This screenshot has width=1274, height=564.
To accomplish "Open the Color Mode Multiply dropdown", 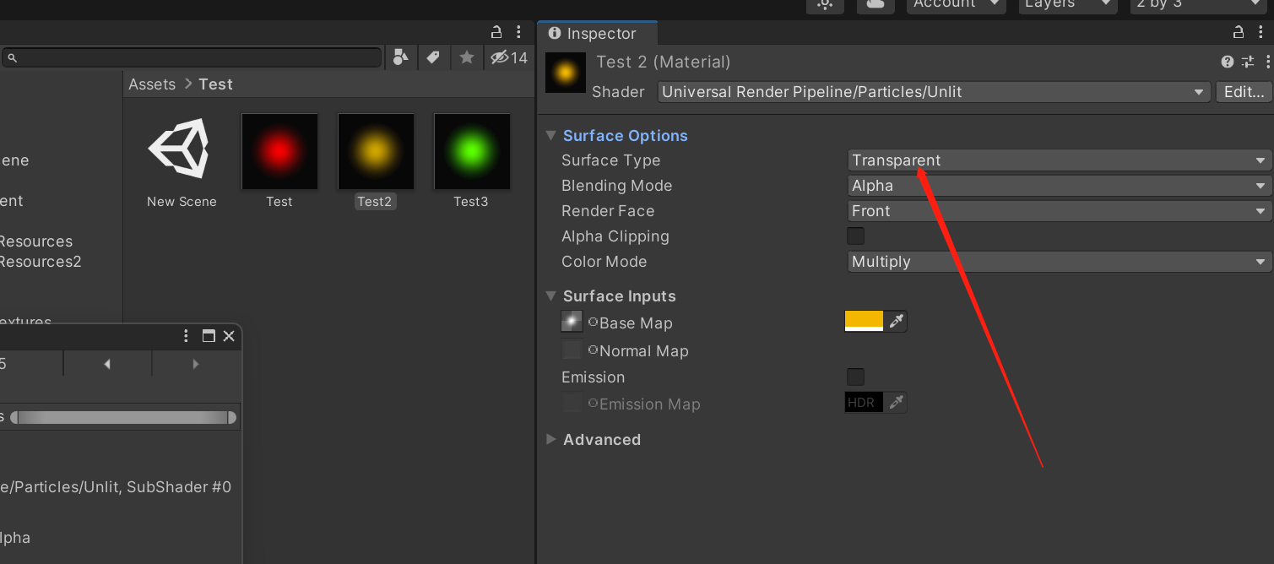I will coord(1059,262).
